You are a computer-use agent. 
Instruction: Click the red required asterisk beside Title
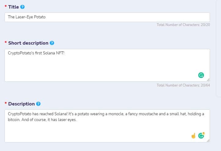pyautogui.click(x=6, y=6)
